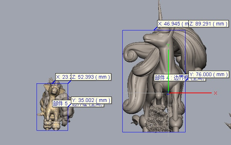231x145 pixels.
Task: Click the Z: 52.393 mm dimension label
Action: (91, 77)
